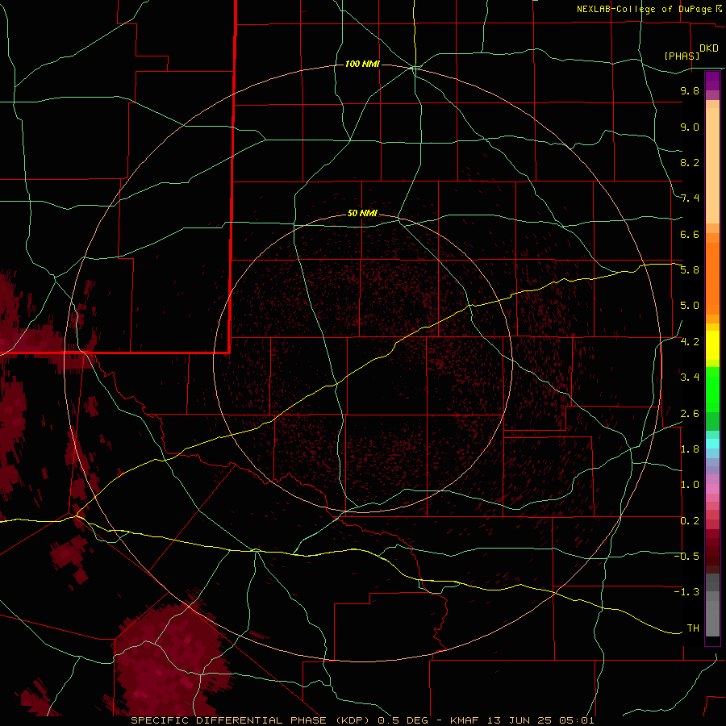Click the cyan segment of the color bar

[712, 444]
